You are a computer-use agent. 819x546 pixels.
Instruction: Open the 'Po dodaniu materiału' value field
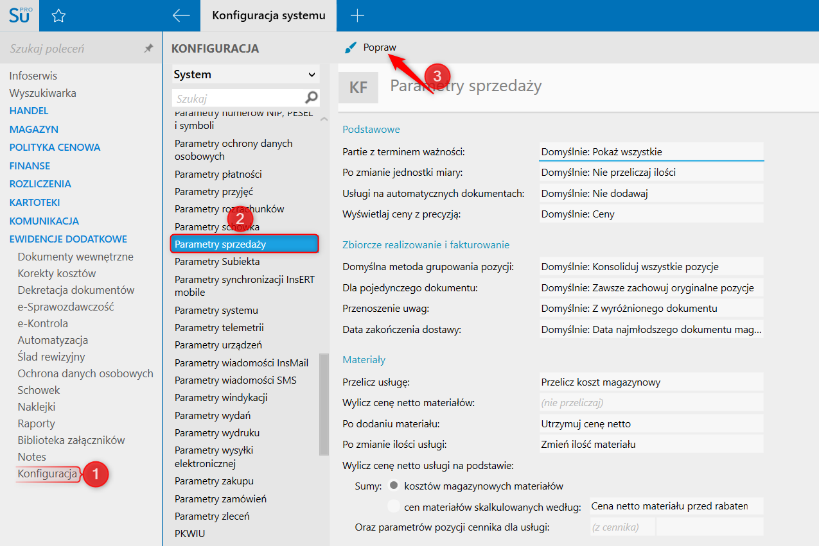coord(651,423)
